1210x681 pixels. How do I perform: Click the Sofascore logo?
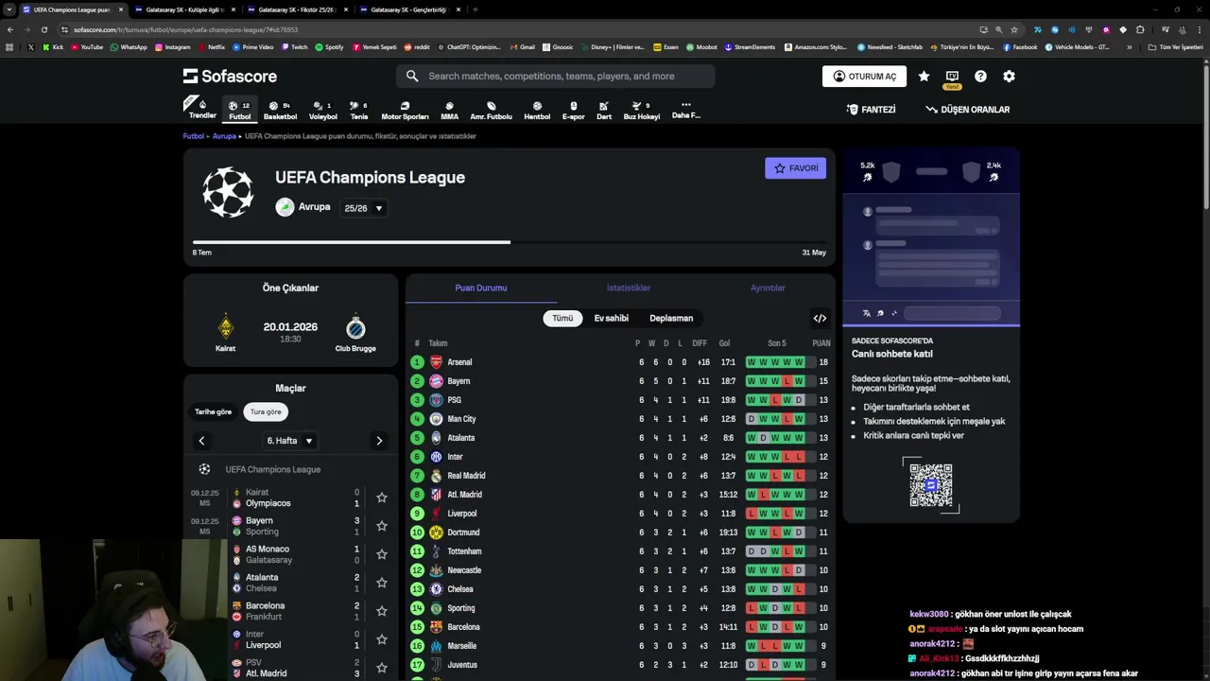[x=230, y=76]
